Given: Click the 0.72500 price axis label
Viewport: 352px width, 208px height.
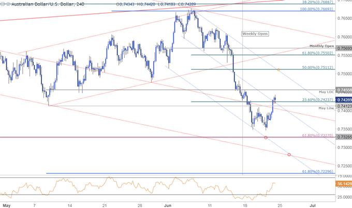Looking at the screenshot, I should [x=344, y=166].
